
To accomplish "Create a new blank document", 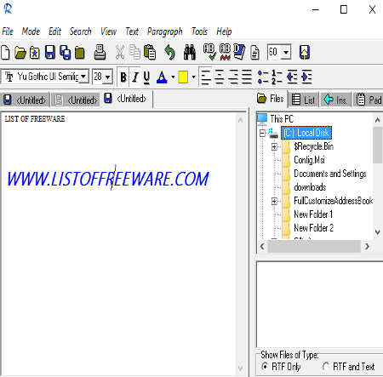I will [x=5, y=53].
